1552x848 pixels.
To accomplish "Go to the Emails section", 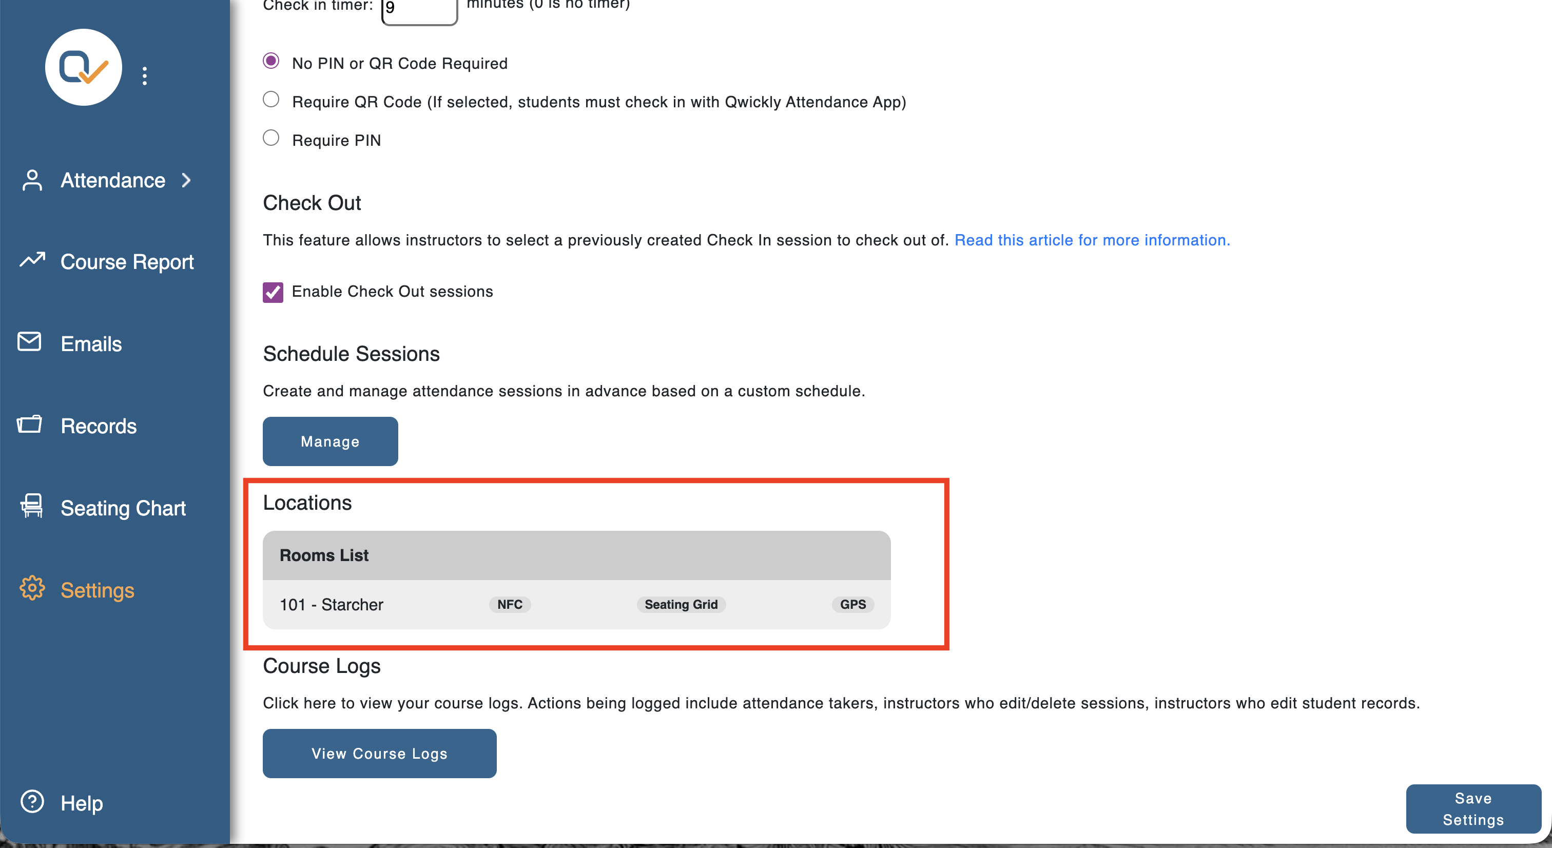I will point(91,344).
